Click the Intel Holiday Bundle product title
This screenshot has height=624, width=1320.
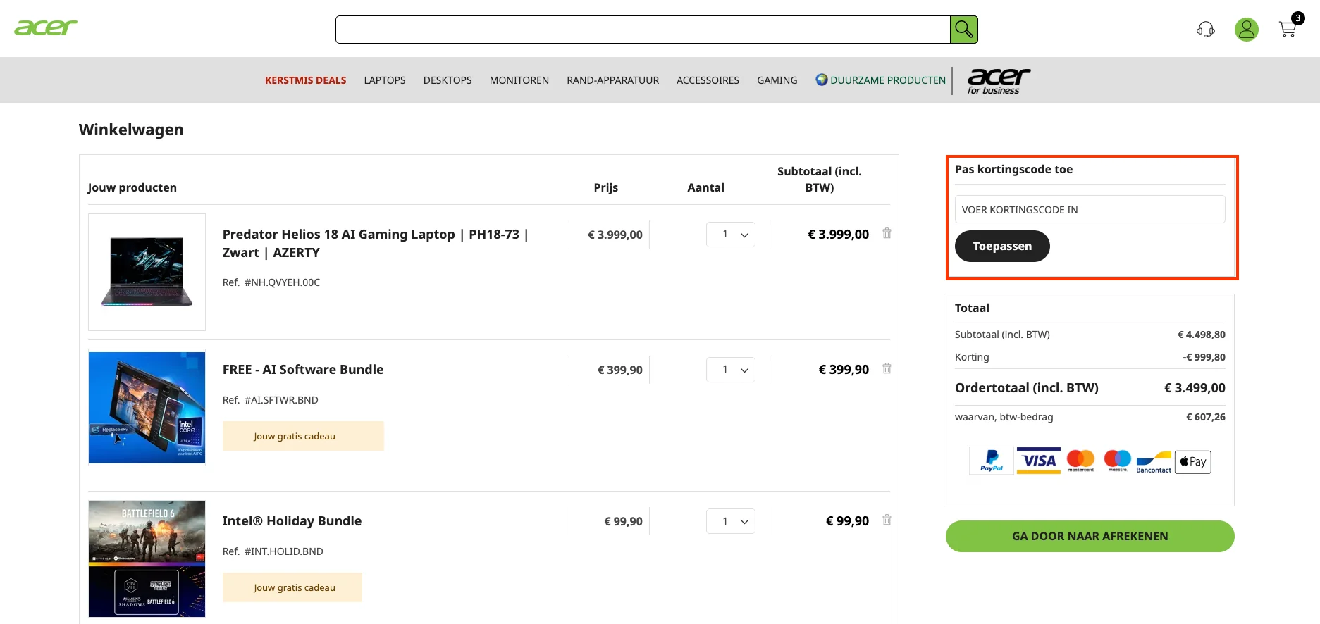292,521
